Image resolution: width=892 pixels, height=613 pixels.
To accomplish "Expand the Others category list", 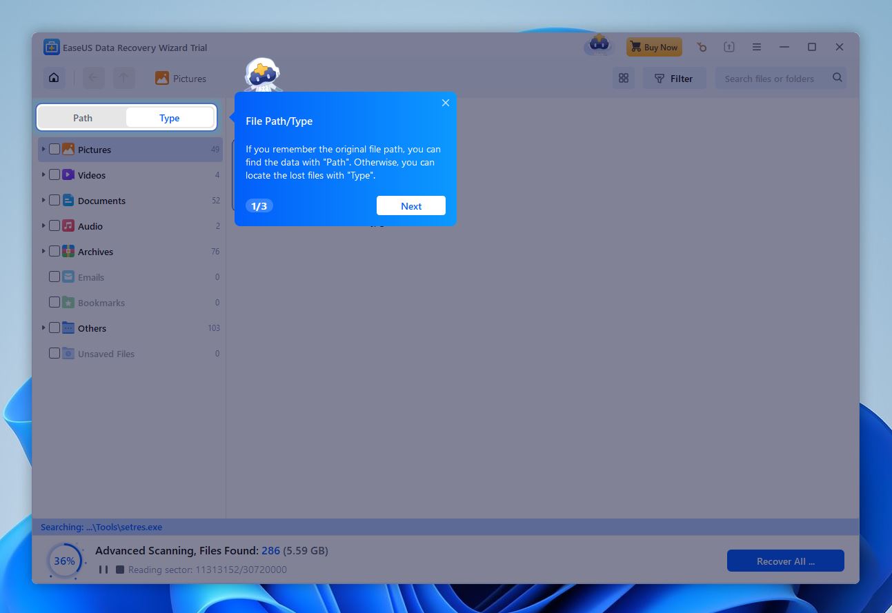I will point(43,328).
